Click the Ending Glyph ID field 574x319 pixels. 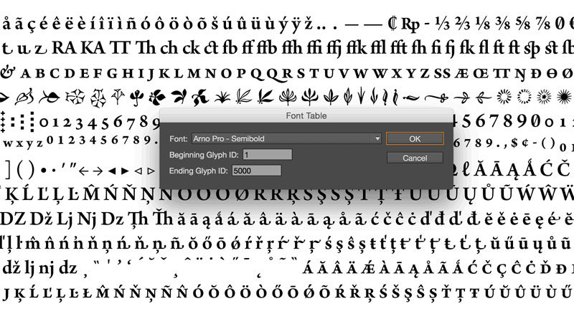[x=255, y=171]
